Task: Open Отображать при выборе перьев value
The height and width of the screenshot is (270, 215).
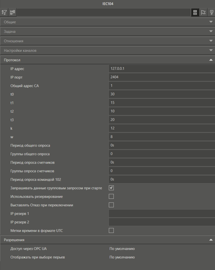Action: point(161,257)
